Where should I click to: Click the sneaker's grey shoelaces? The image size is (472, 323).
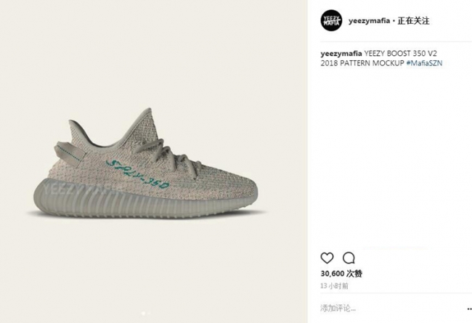click(169, 157)
